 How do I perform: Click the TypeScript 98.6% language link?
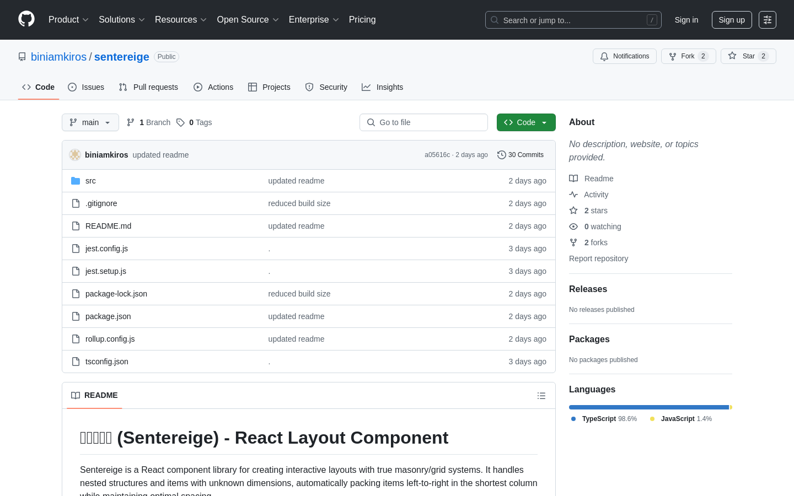point(604,419)
